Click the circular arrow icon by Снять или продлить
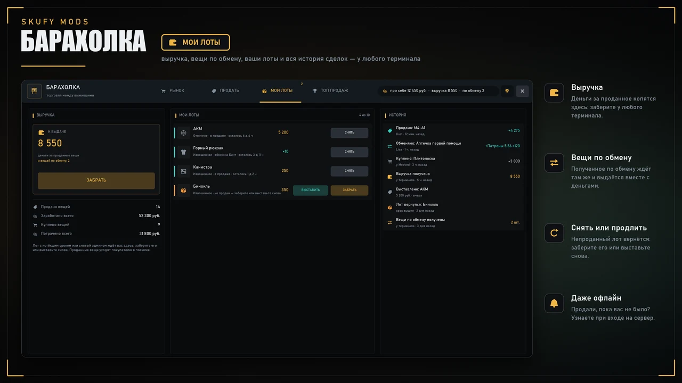The image size is (682, 383). click(554, 233)
